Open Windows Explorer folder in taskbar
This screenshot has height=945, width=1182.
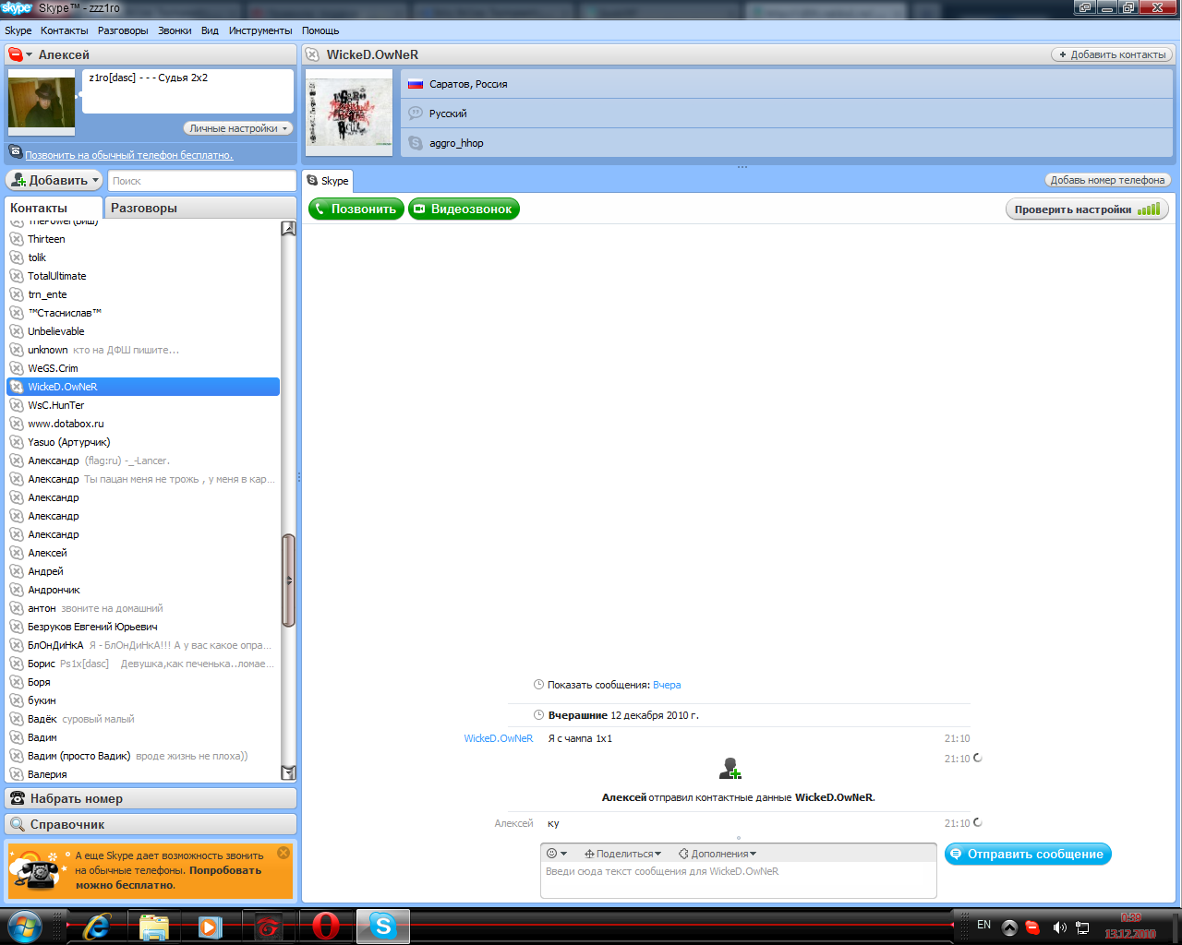click(x=154, y=926)
